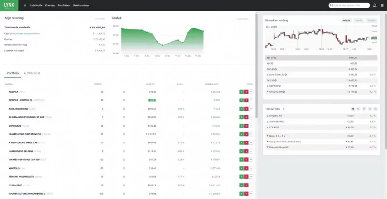Open the more-actions menu for ISHARES CORE EURO STOXX 50
The width and height of the screenshot is (387, 199).
pos(251,134)
